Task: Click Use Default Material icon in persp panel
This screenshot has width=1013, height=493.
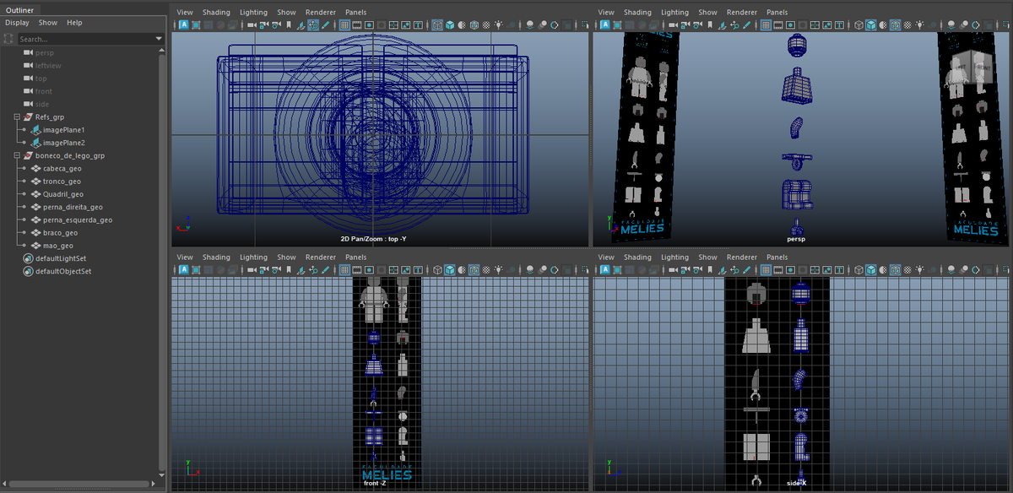Action: coord(884,25)
